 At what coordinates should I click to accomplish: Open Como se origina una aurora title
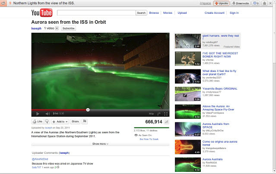220,143
